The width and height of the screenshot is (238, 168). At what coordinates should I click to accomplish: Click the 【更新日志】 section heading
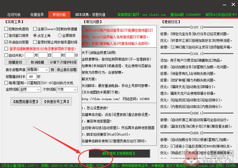(171, 22)
